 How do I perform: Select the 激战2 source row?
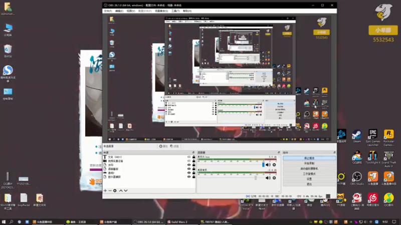click(x=149, y=172)
